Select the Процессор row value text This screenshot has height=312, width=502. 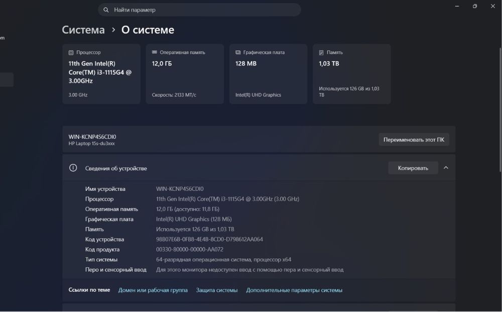tap(227, 199)
